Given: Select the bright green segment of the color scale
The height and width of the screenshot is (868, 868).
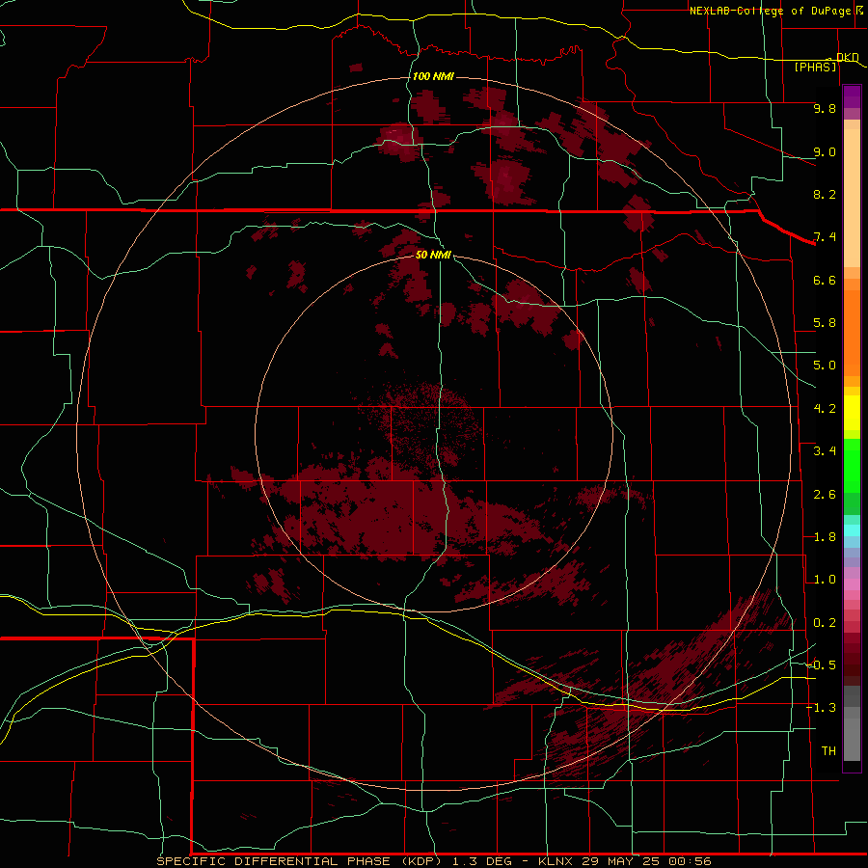Looking at the screenshot, I should coord(852,466).
